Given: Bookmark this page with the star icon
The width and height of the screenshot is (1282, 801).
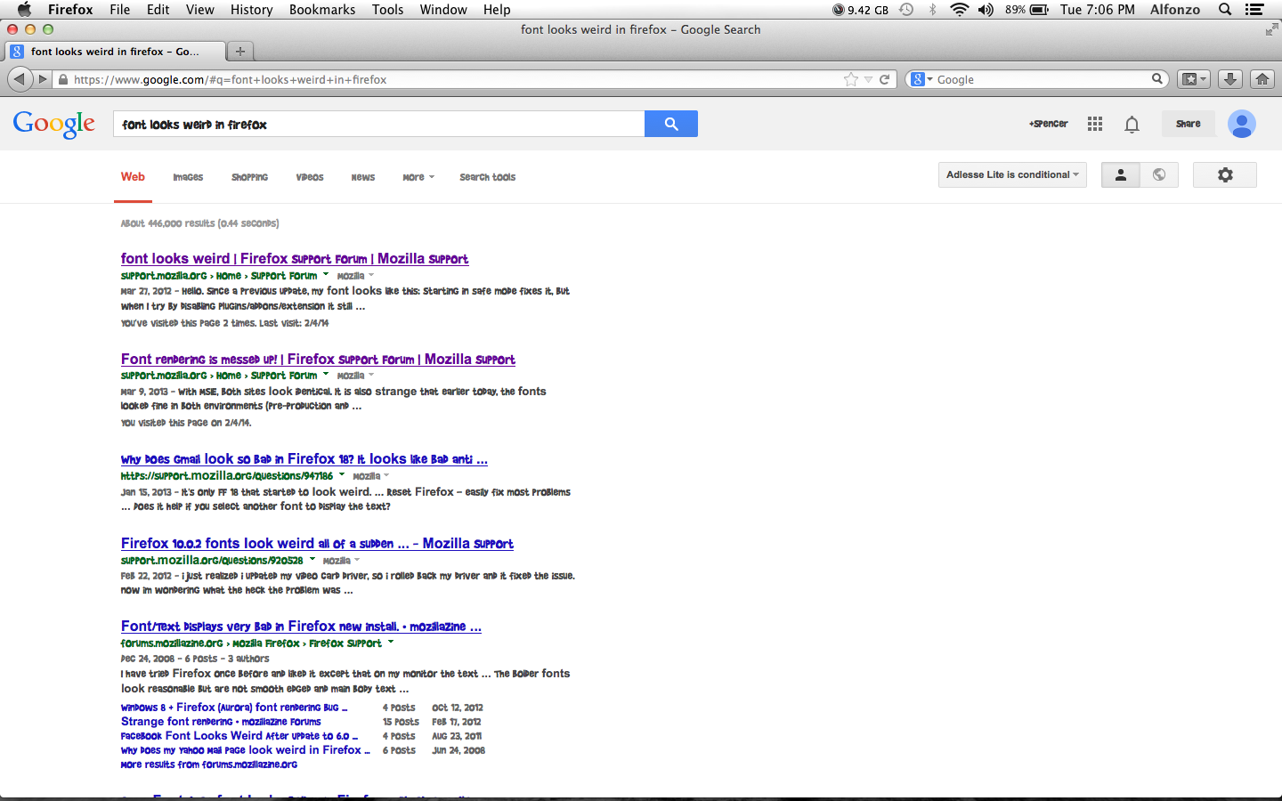Looking at the screenshot, I should click(851, 79).
